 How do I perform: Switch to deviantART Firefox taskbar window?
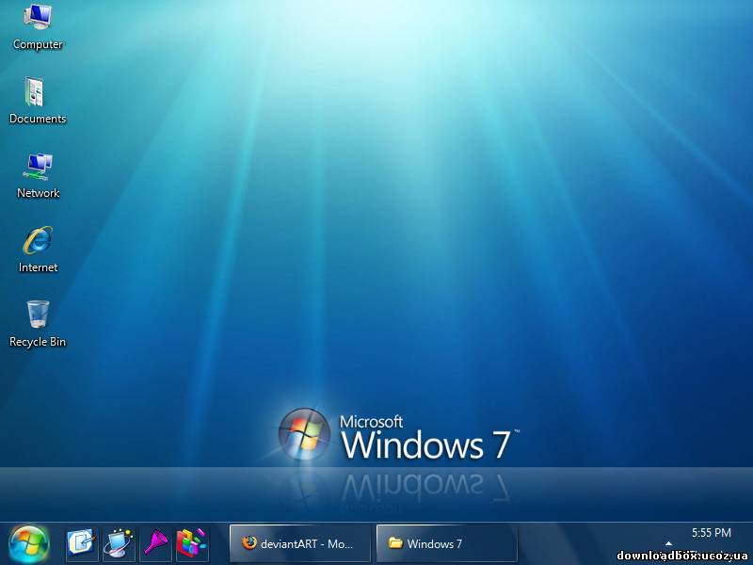tap(300, 543)
